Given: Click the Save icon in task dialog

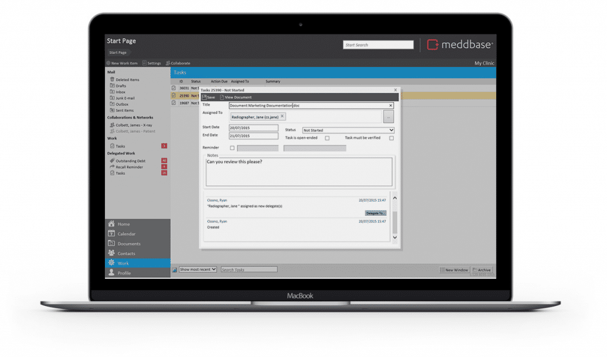Looking at the screenshot, I should coord(205,97).
